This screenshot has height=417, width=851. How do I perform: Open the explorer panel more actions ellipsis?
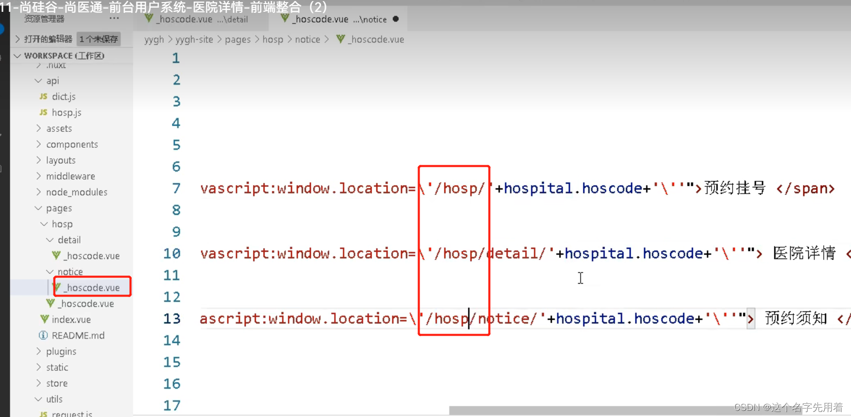pos(114,19)
